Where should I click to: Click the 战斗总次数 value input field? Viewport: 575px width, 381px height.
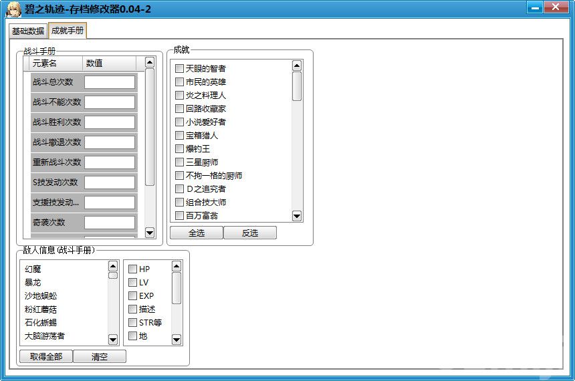110,82
